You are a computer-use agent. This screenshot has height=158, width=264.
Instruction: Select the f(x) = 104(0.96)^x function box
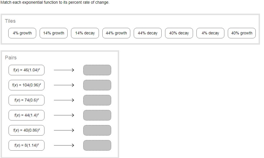(x=27, y=85)
